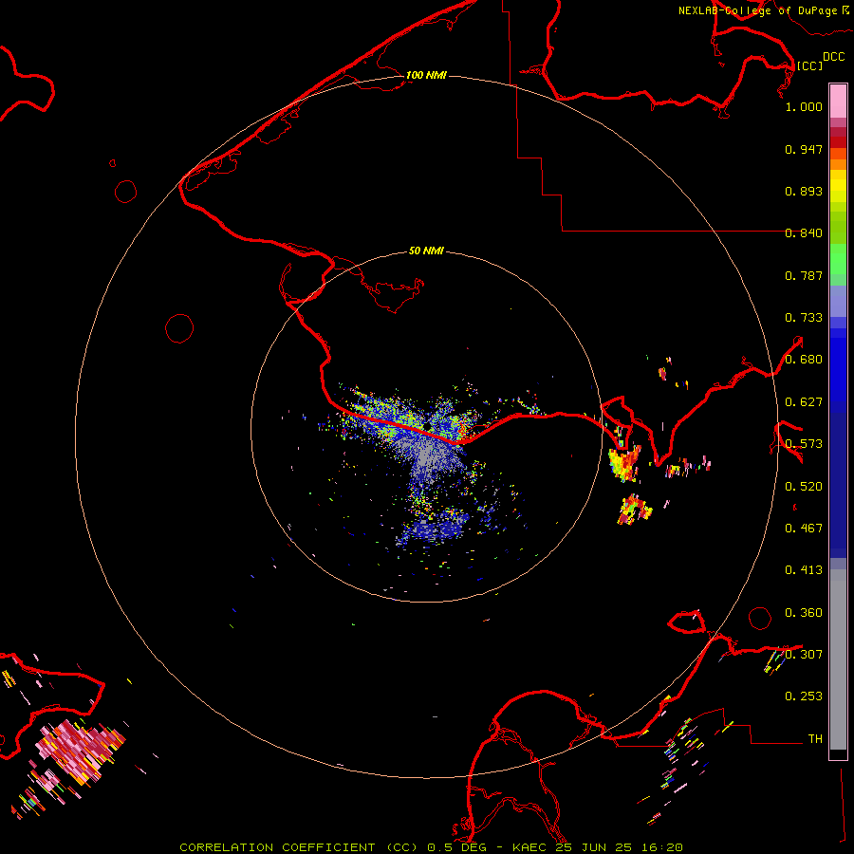Click the [CC] units label above color scale
Screen dimensions: 854x854
[809, 65]
